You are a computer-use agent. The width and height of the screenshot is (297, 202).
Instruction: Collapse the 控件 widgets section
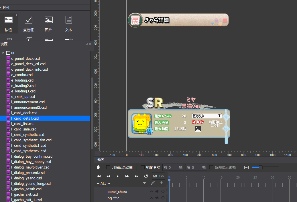pyautogui.click(x=1, y=8)
